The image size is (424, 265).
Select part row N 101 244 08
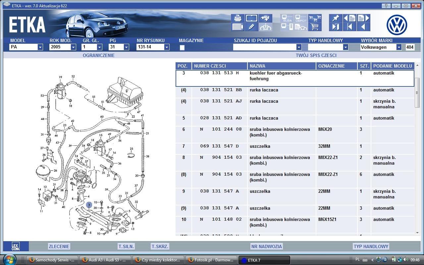click(x=295, y=134)
